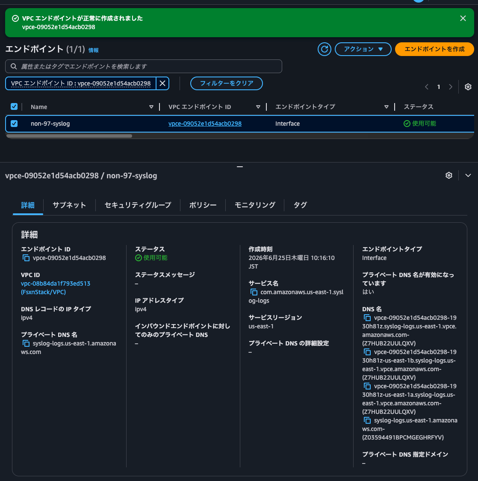Open table preferences gear icon
Screen dimensions: 478x481
468,87
